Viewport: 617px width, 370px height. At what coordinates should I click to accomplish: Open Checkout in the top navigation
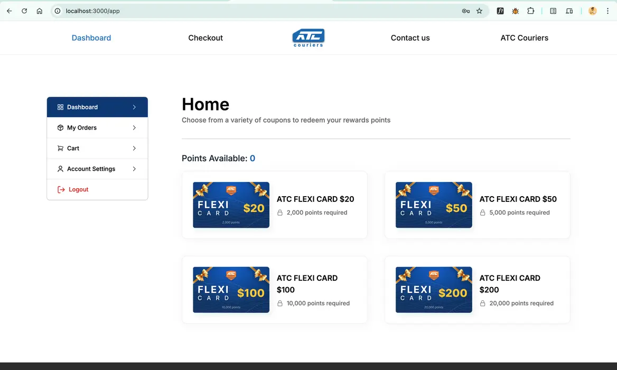pos(205,38)
